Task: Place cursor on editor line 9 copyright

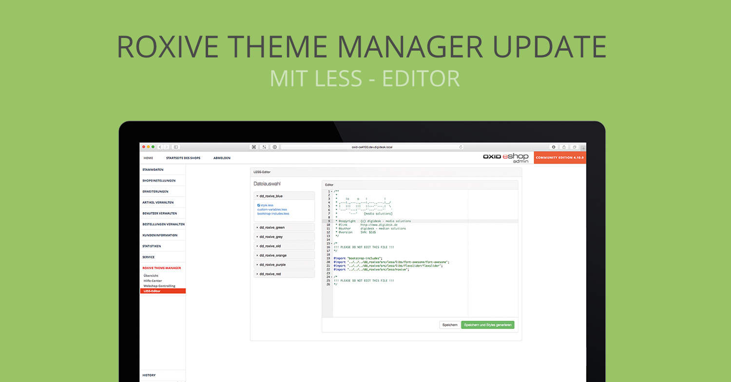Action: pyautogui.click(x=373, y=221)
